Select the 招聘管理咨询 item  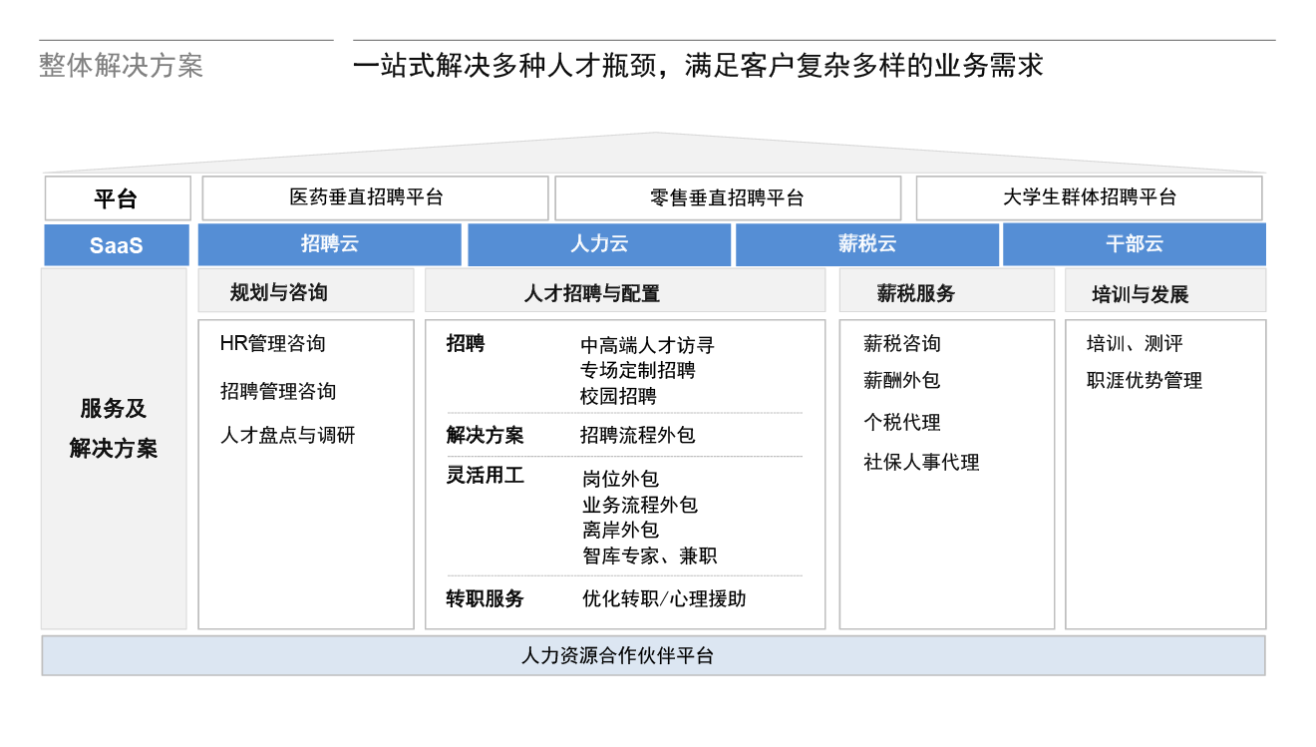point(278,392)
